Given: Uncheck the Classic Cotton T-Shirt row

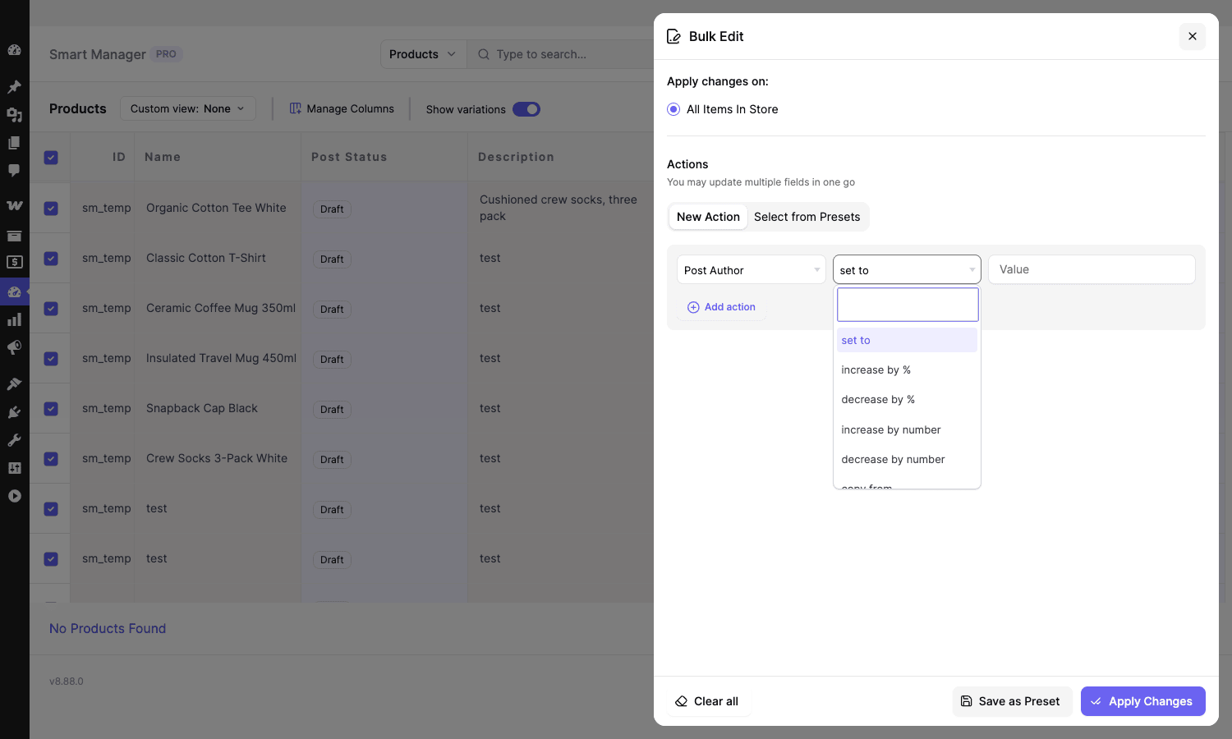Looking at the screenshot, I should tap(51, 259).
